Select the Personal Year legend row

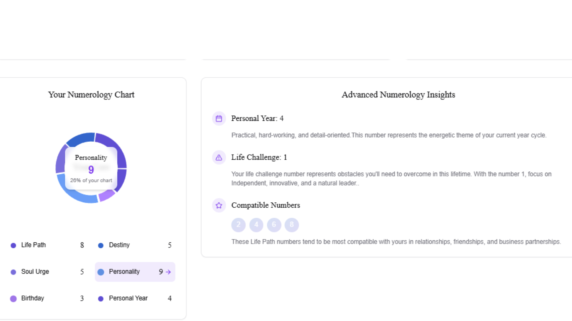[135, 298]
